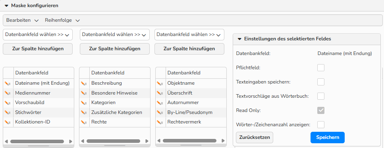Click middle table horizontal scrollbar thumb
Image resolution: width=384 pixels, height=148 pixels.
pos(114,141)
